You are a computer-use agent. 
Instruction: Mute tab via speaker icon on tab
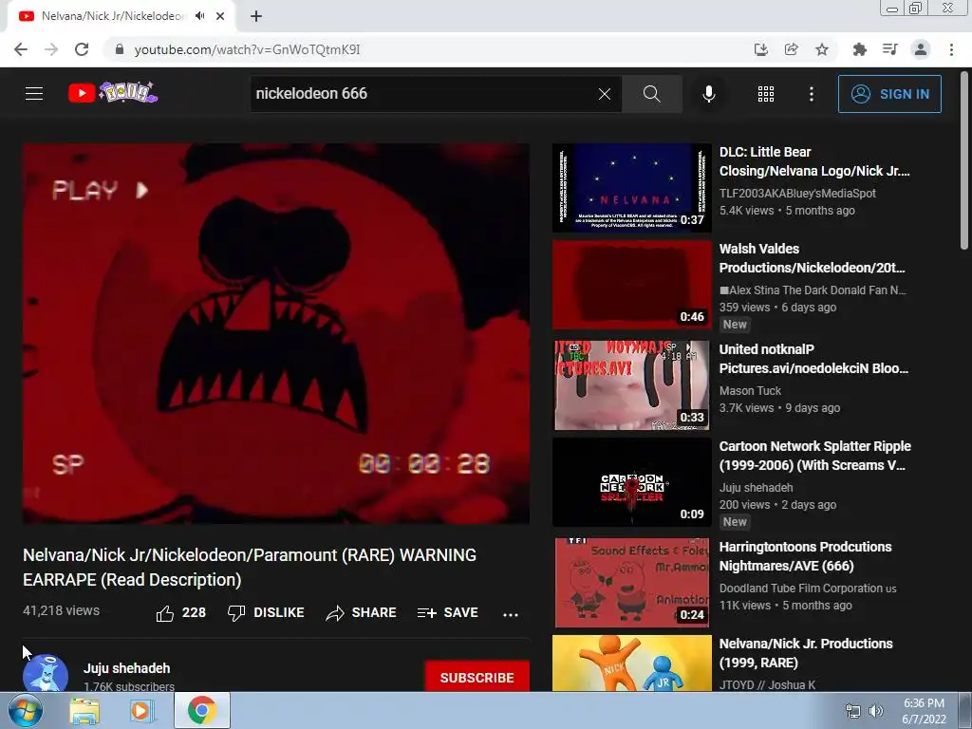(x=199, y=16)
